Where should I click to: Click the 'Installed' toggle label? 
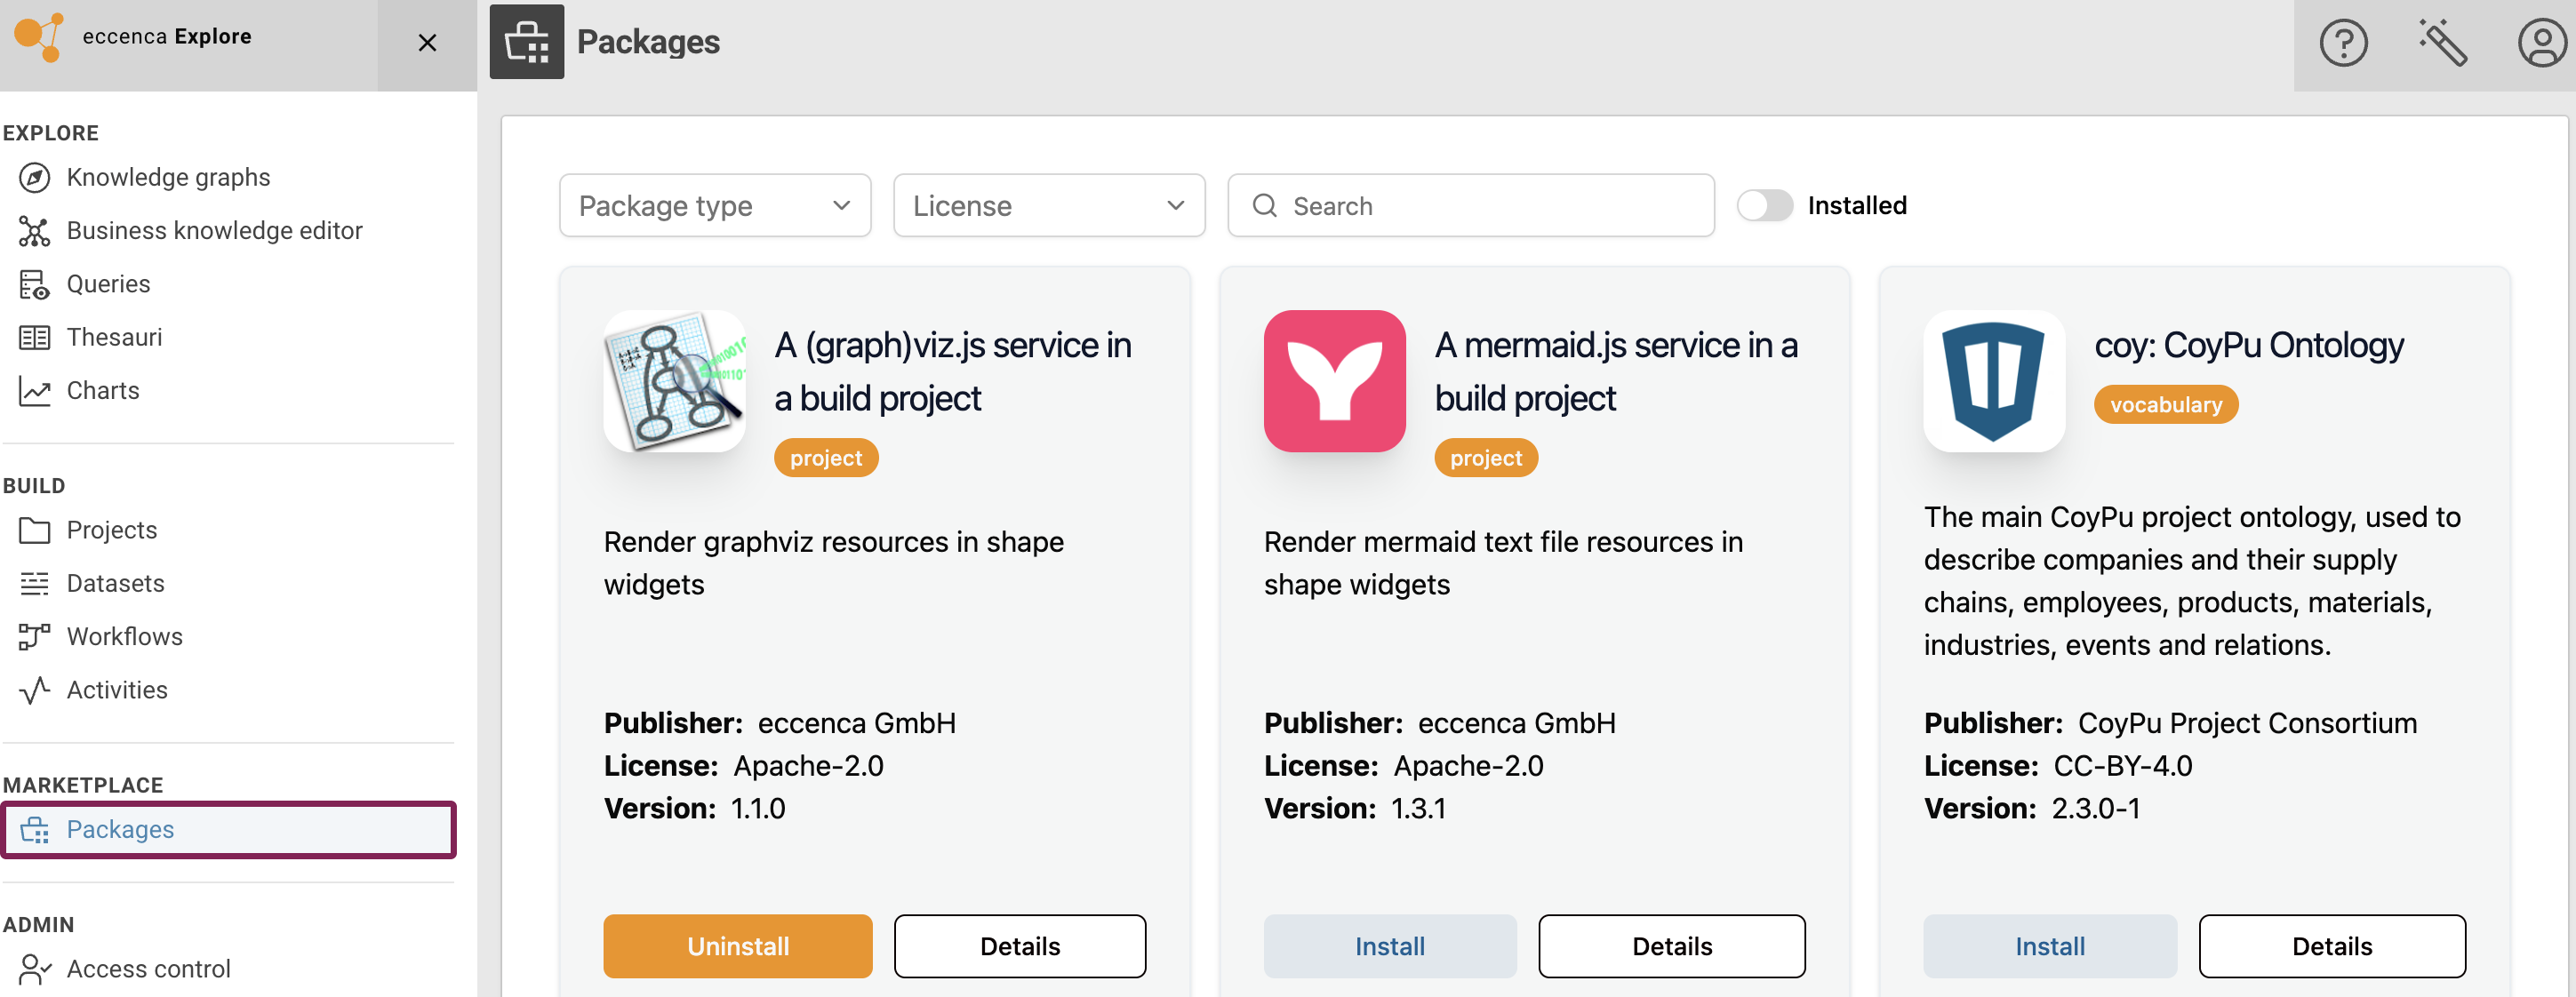[1857, 206]
